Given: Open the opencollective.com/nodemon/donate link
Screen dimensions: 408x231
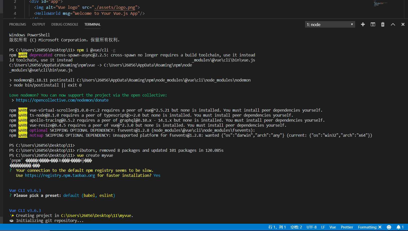Looking at the screenshot, I should (62, 100).
